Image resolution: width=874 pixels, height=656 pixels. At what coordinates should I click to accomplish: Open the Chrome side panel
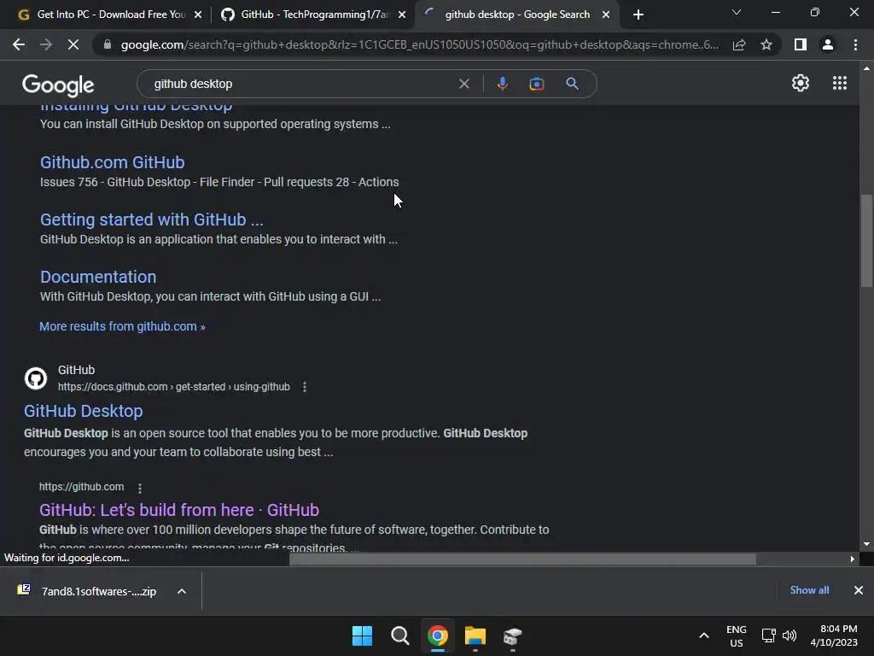click(x=801, y=44)
